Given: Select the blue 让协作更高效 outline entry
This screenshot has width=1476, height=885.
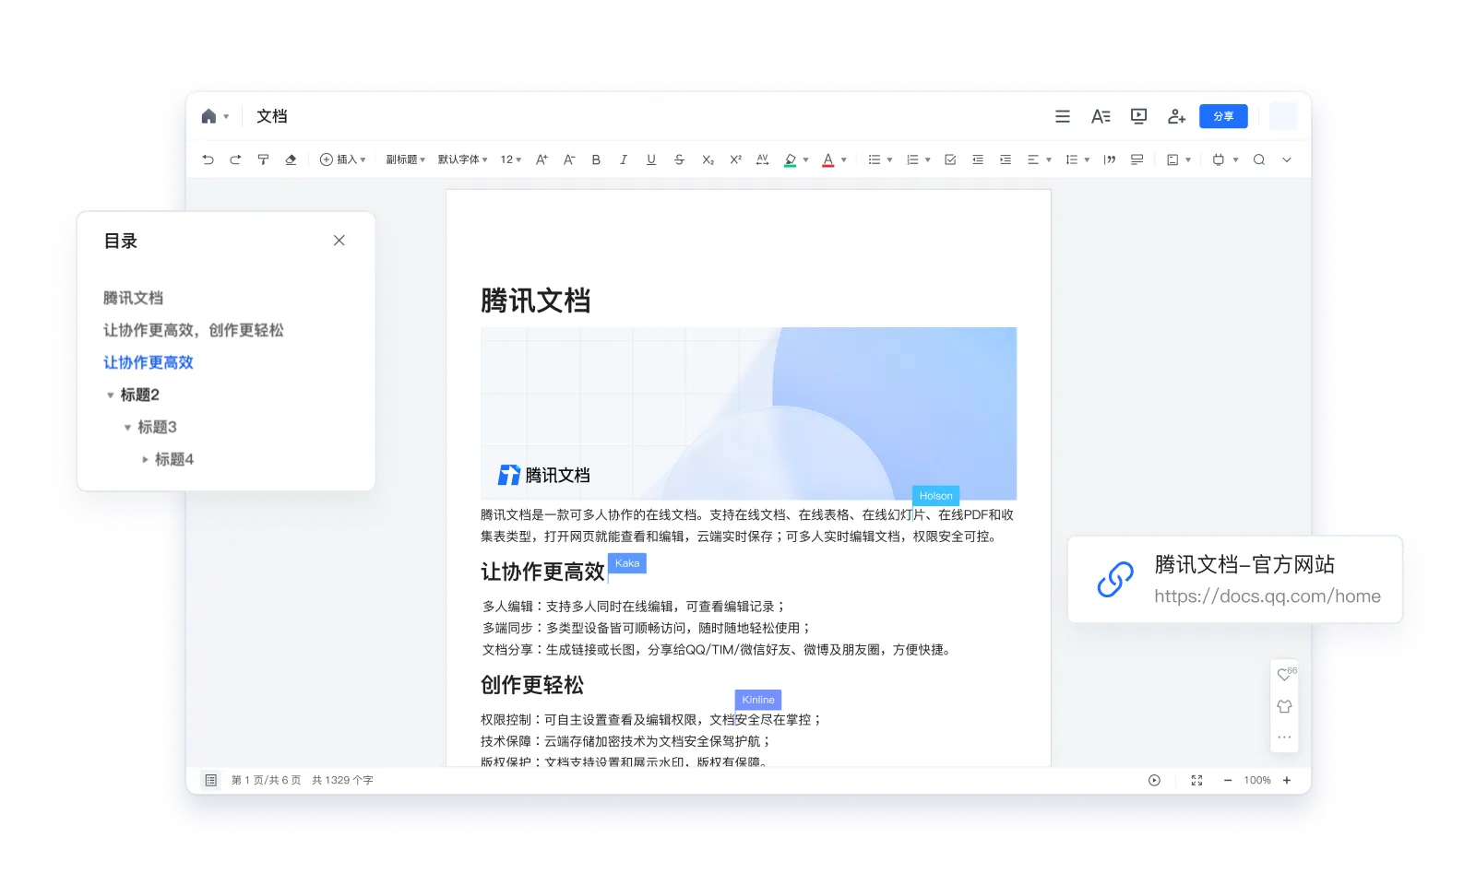Looking at the screenshot, I should click(149, 362).
